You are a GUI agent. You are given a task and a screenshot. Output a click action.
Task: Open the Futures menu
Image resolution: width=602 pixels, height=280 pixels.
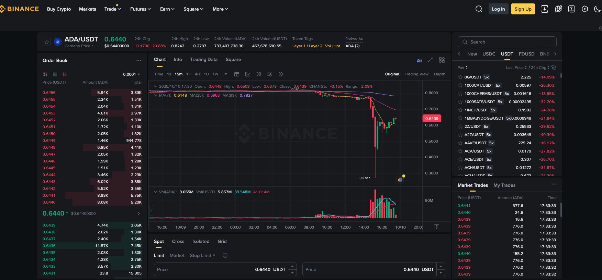pyautogui.click(x=140, y=9)
